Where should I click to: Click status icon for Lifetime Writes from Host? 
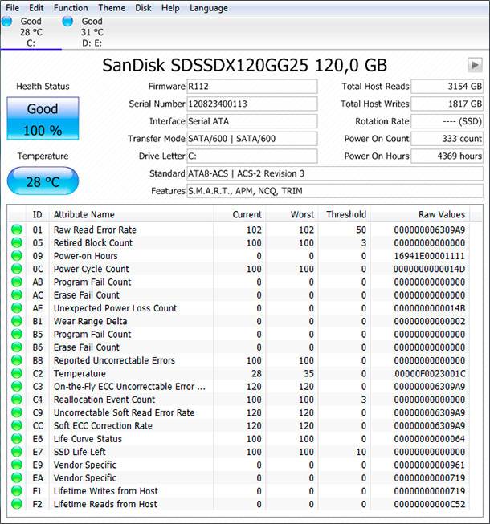coord(16,490)
